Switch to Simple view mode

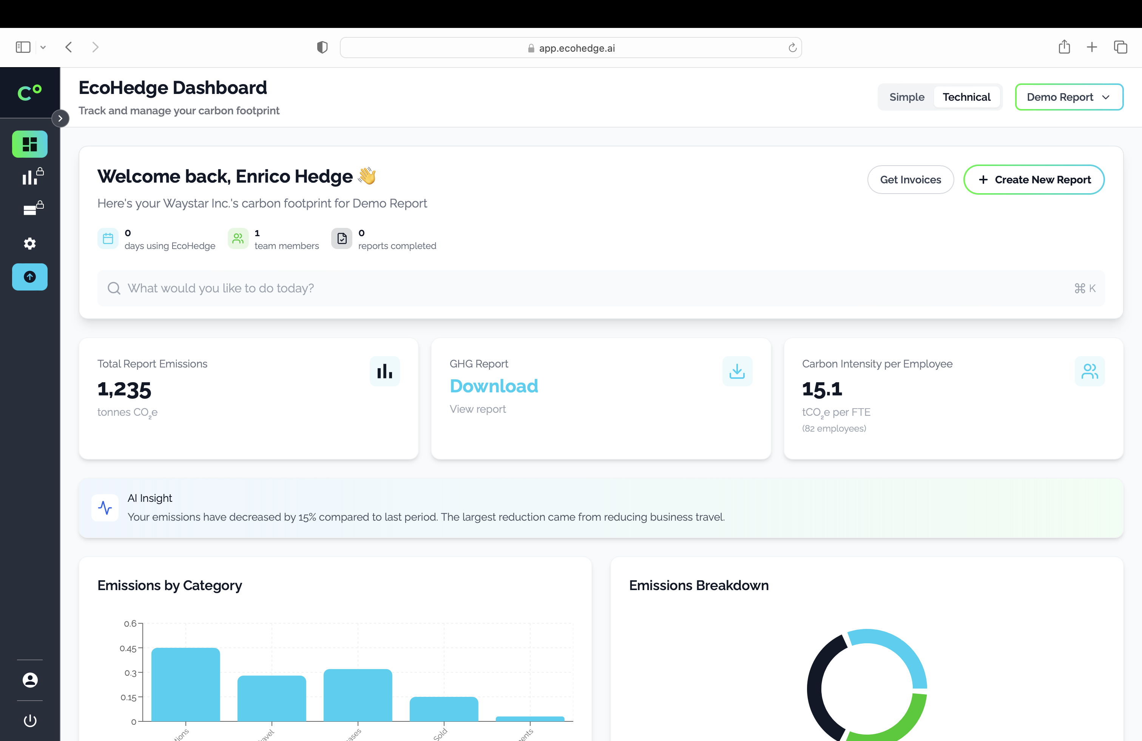click(907, 96)
